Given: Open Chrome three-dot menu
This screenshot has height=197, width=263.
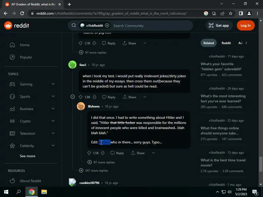Looking at the screenshot, I should 257,13.
